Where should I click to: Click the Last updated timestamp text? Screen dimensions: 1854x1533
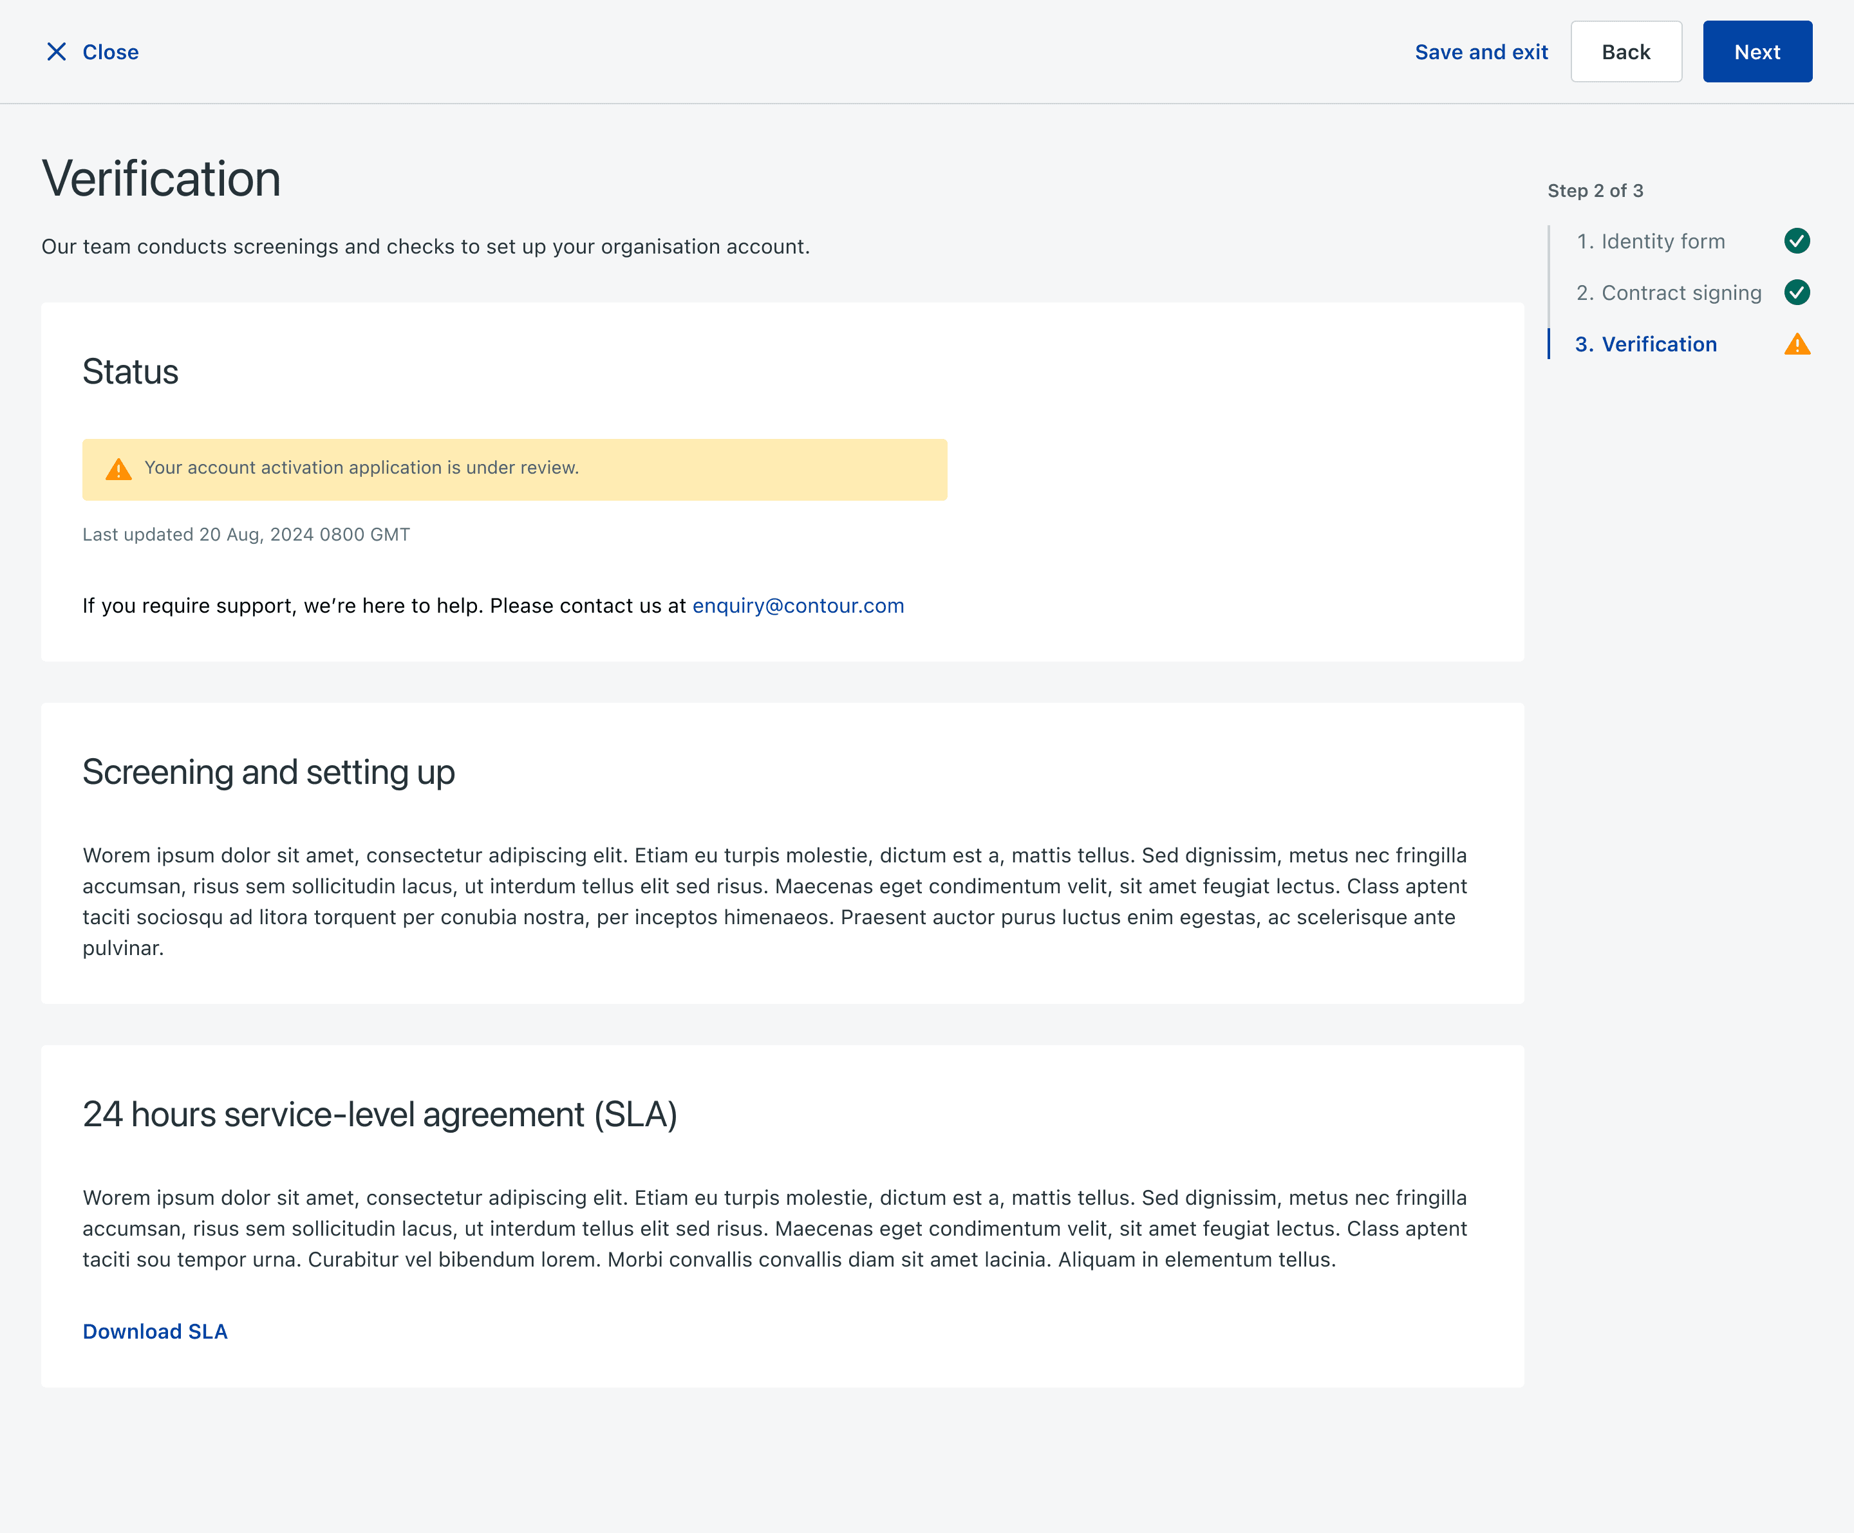[245, 534]
